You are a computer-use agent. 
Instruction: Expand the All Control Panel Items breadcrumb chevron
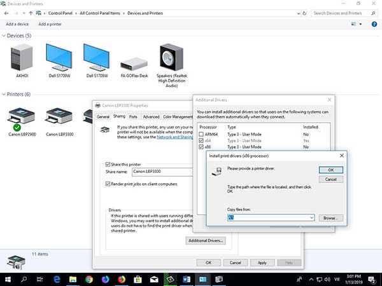(124, 13)
